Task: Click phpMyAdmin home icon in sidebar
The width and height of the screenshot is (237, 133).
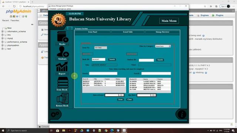Action: 11,16
